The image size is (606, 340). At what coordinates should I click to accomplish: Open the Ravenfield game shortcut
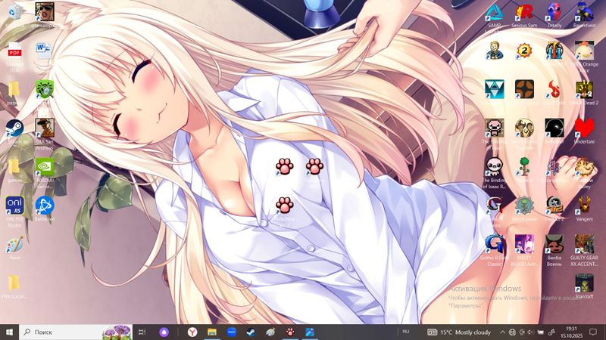[583, 12]
